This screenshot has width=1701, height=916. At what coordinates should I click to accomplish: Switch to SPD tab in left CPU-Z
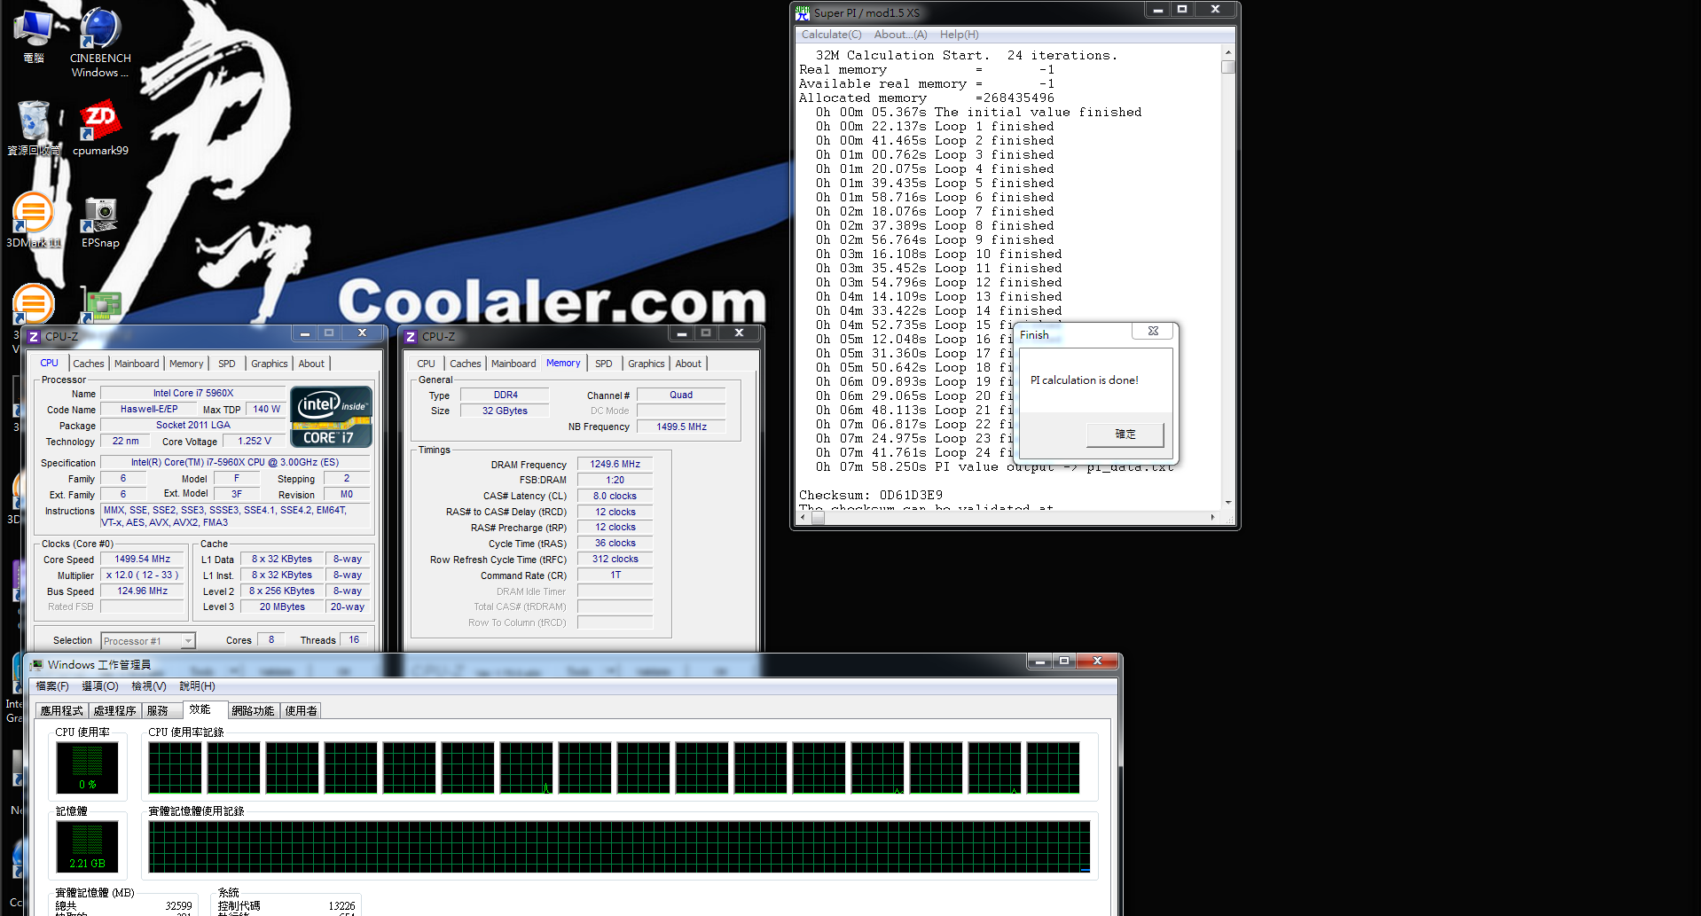(227, 364)
